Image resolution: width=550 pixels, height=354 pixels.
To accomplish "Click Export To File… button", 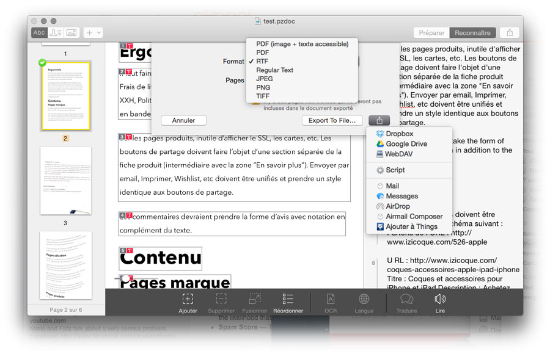I will pos(332,120).
